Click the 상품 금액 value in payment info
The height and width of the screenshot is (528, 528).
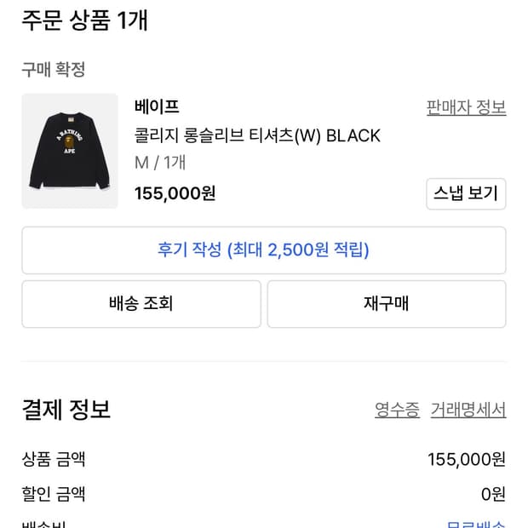tap(467, 460)
